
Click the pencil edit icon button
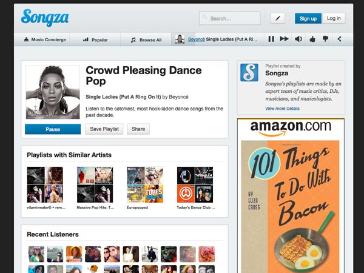point(277,18)
